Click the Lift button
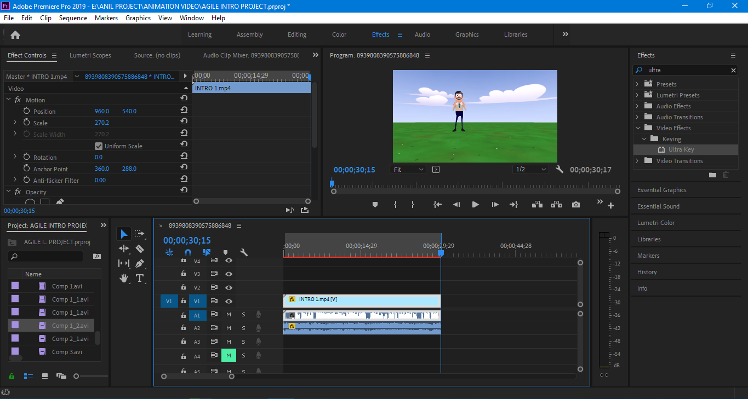This screenshot has height=399, width=748. pyautogui.click(x=537, y=205)
